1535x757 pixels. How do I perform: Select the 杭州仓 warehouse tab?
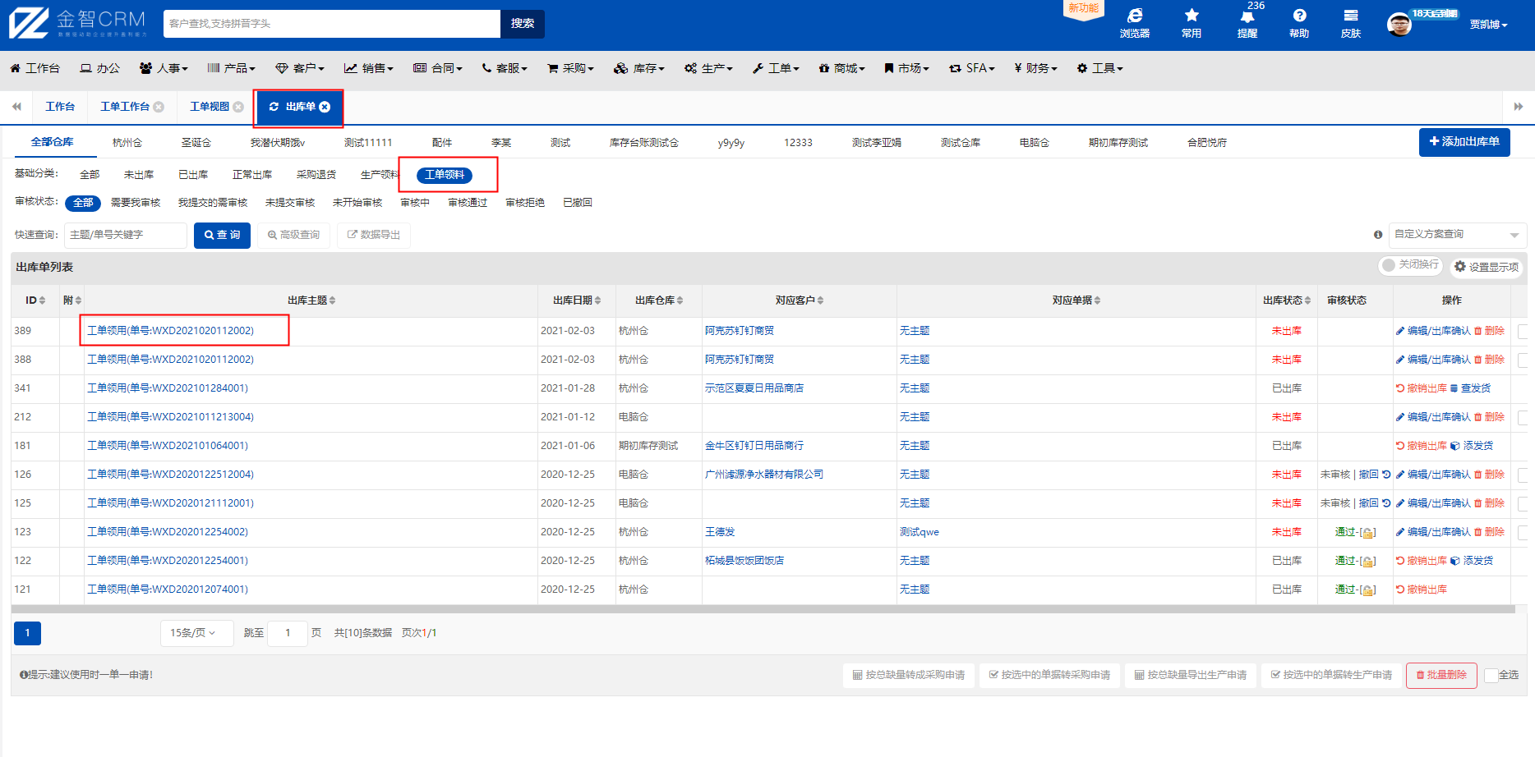[127, 143]
